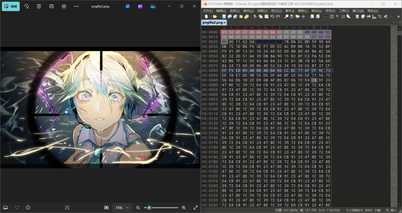This screenshot has width=402, height=213.
Task: Select the pngfile2.png editor tab
Action: (x=212, y=23)
